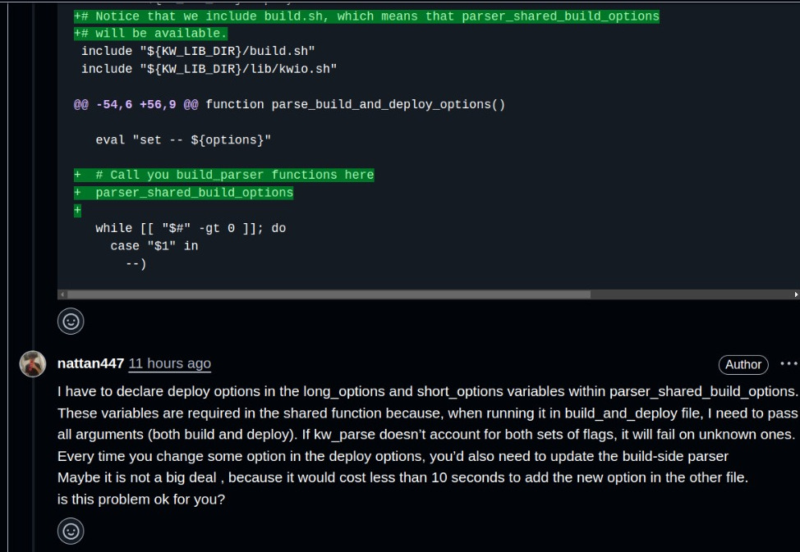Click the 'is this problem ok for you?' text
Image resolution: width=800 pixels, height=552 pixels.
[x=141, y=499]
